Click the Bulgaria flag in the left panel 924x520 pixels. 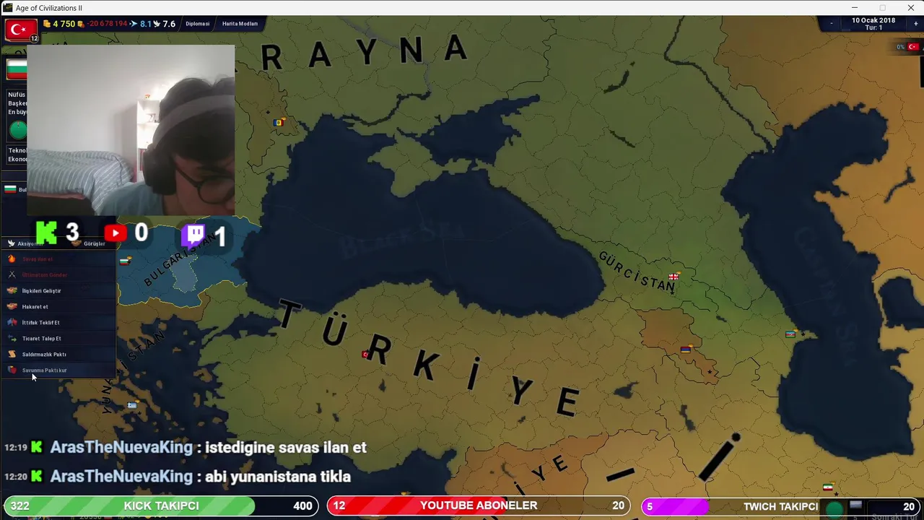16,69
